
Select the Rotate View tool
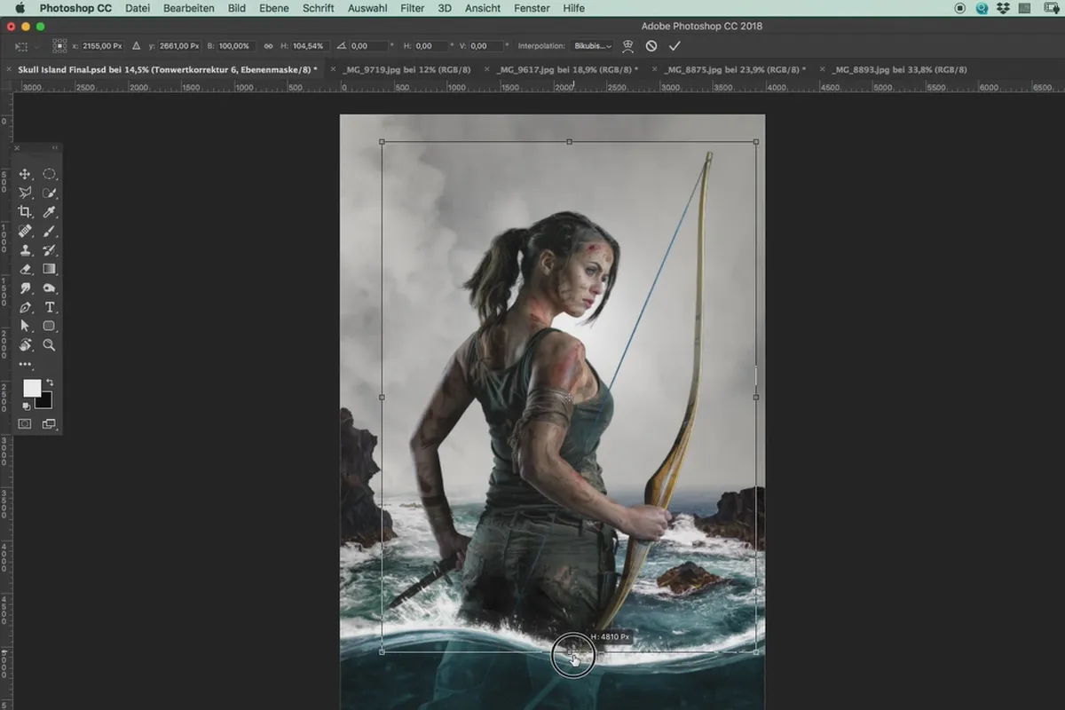26,345
